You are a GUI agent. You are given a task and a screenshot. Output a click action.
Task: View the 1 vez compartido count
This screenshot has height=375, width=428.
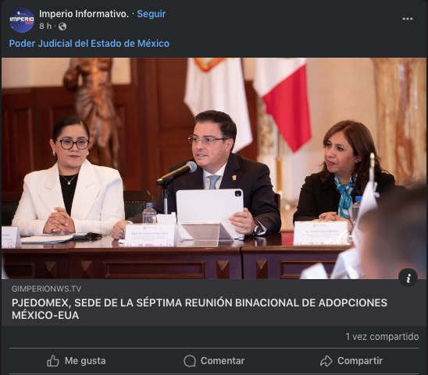[382, 337]
